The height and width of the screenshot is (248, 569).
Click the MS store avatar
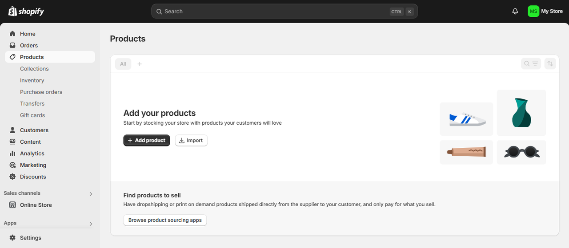click(x=533, y=11)
